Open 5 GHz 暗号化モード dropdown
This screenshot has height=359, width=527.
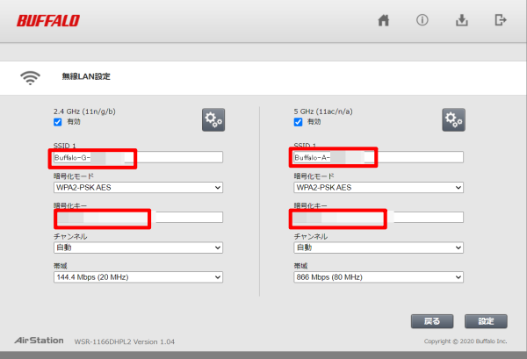click(x=379, y=187)
